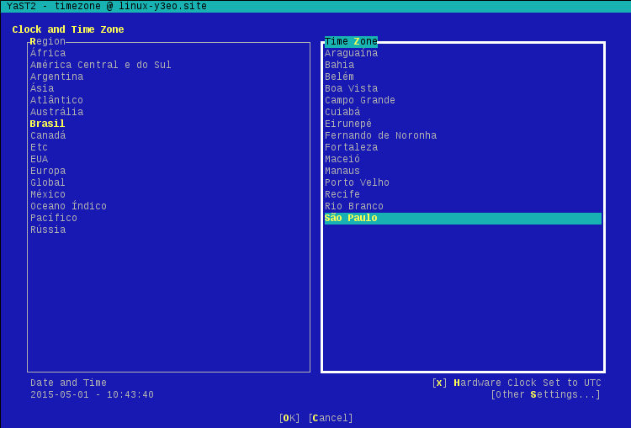Select Canadá in the Region list
Viewport: 631px width, 428px height.
point(48,135)
